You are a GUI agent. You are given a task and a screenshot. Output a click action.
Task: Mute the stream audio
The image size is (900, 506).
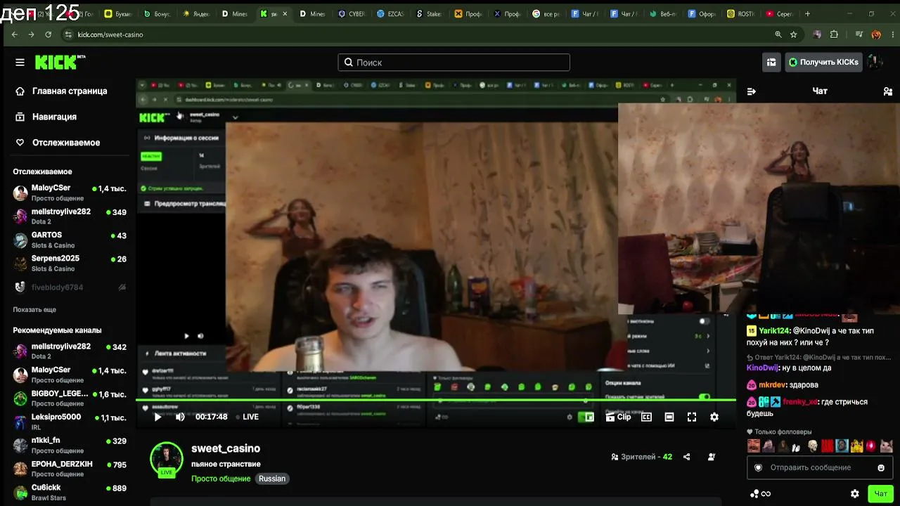click(x=180, y=417)
